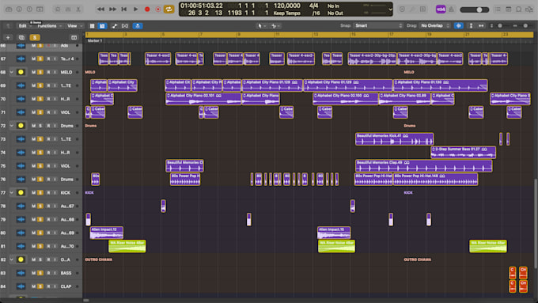Collapse the O..A track stack 82
The image size is (538, 303).
point(11,259)
